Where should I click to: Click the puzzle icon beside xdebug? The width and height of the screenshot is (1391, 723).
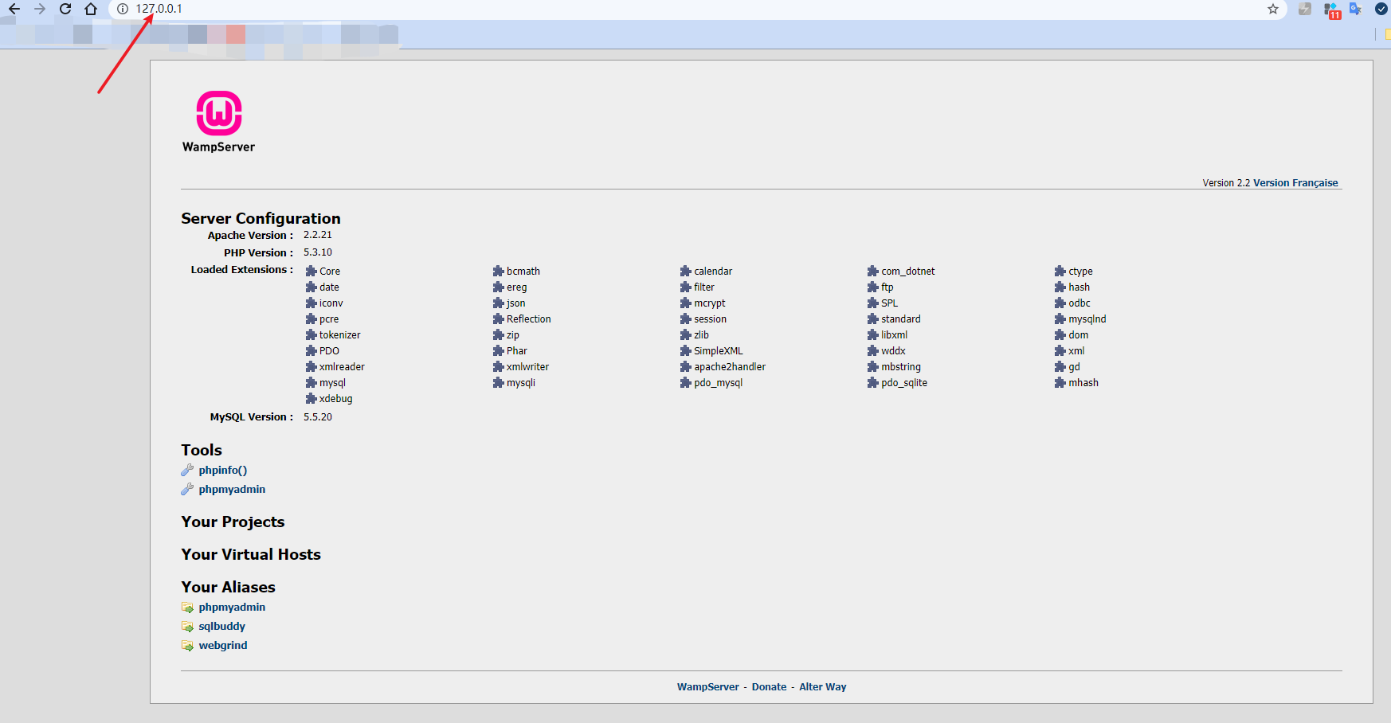coord(312,398)
